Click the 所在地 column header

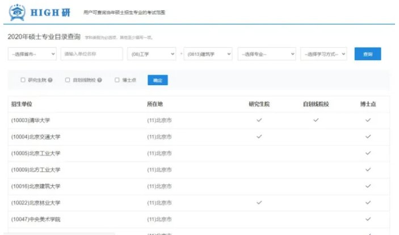[155, 104]
